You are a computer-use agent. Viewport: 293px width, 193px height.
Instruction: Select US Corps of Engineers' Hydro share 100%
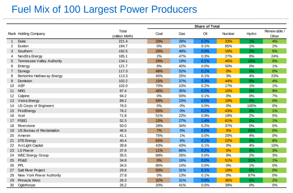[x=251, y=106]
